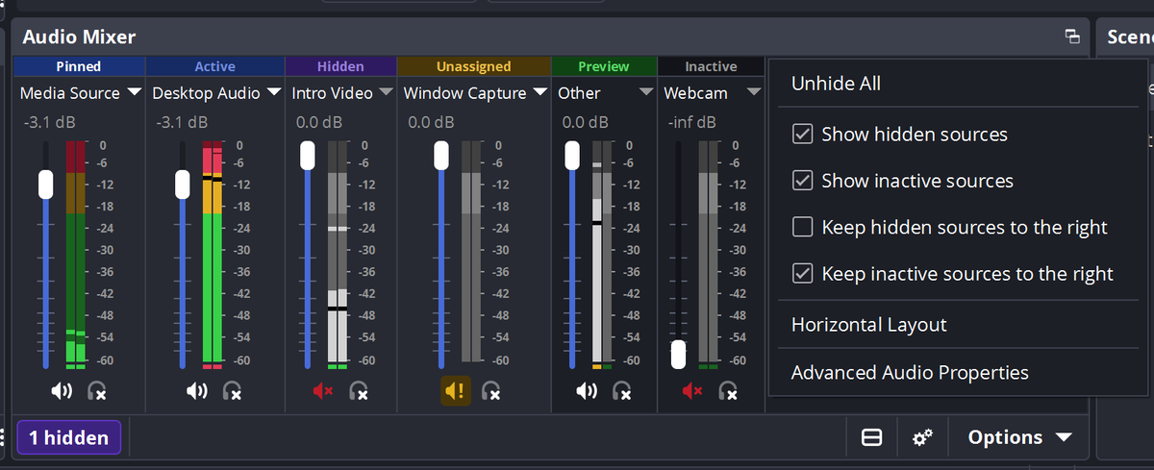1154x470 pixels.
Task: Mute the Desktop Audio speaker icon
Action: tap(196, 391)
